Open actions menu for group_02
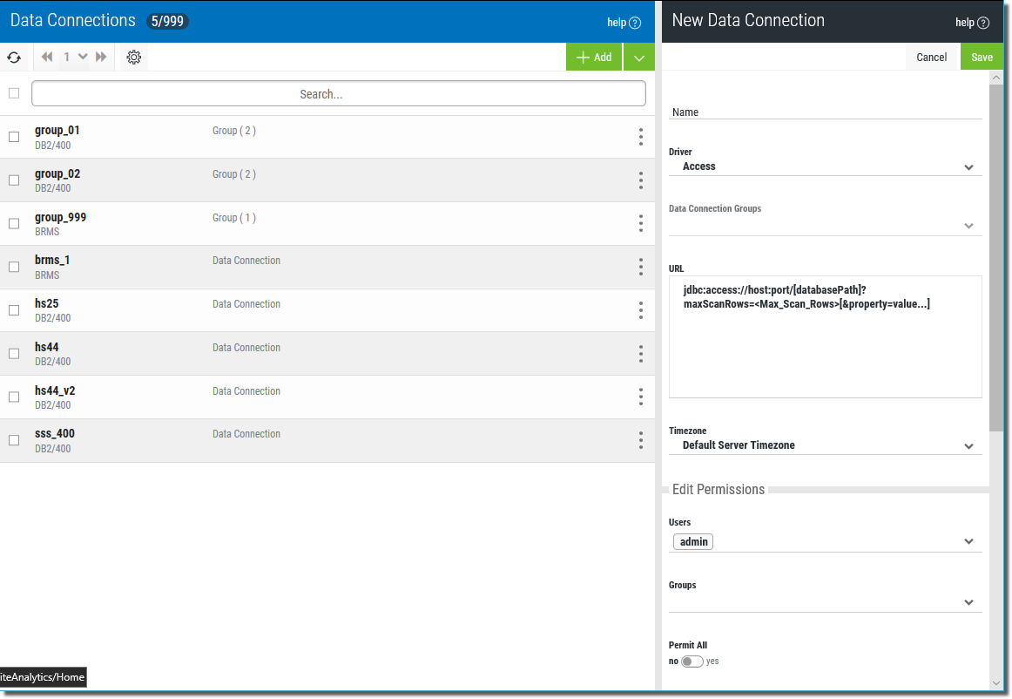 tap(641, 180)
